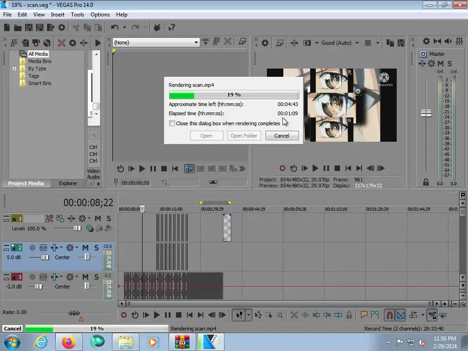Open the overlays grid dropdown arrow
Screen dimensions: 468x351
point(378,43)
